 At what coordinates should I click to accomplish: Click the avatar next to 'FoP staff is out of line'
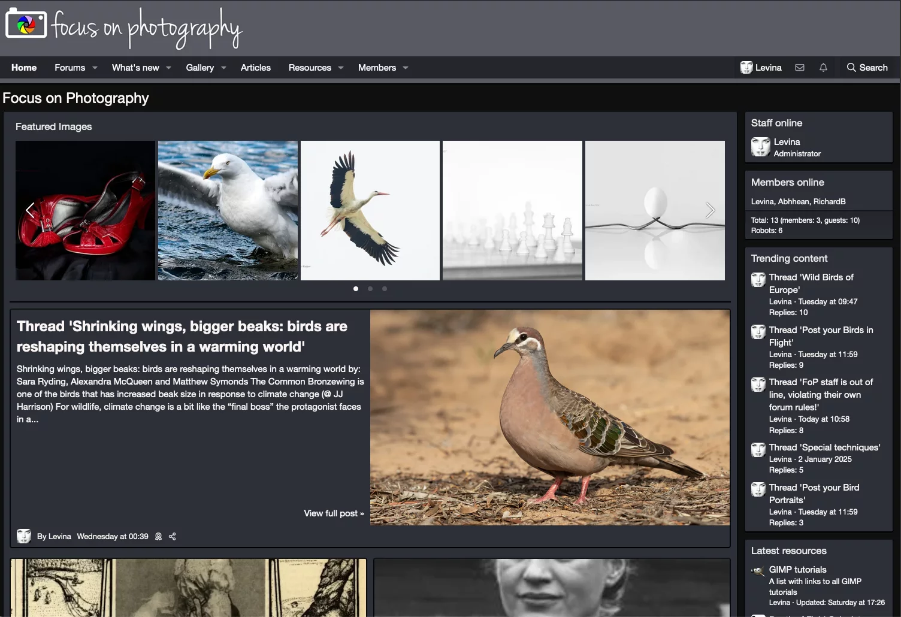pyautogui.click(x=758, y=385)
